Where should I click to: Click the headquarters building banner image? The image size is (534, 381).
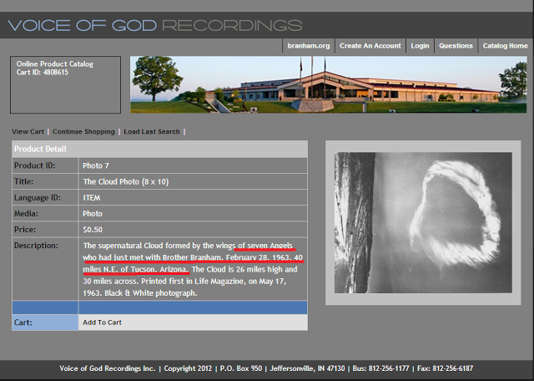[x=328, y=84]
